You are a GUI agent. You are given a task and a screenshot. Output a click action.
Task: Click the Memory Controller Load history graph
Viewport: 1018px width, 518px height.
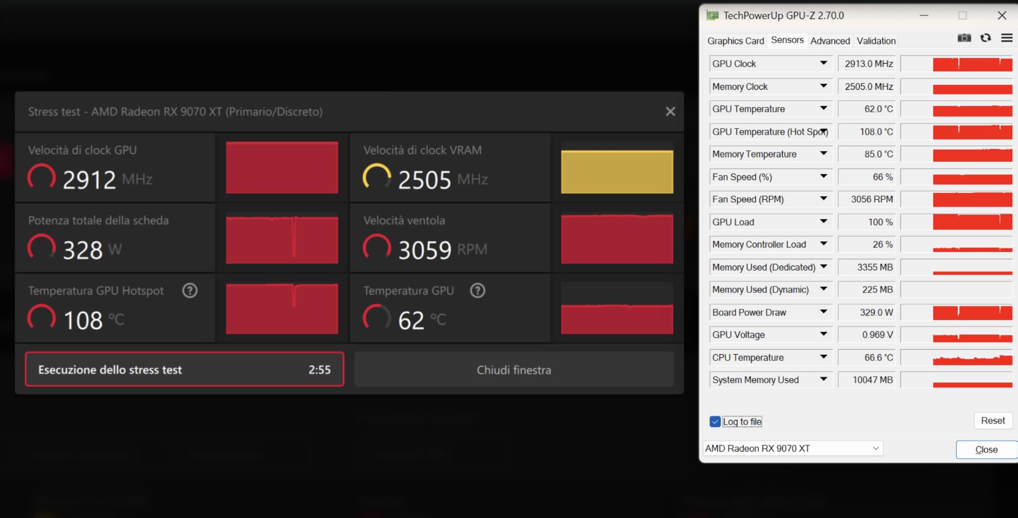[956, 244]
